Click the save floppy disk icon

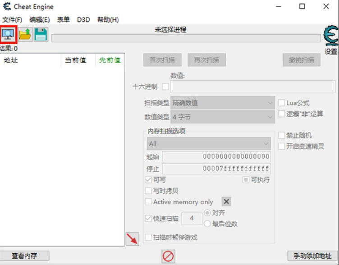coord(41,34)
